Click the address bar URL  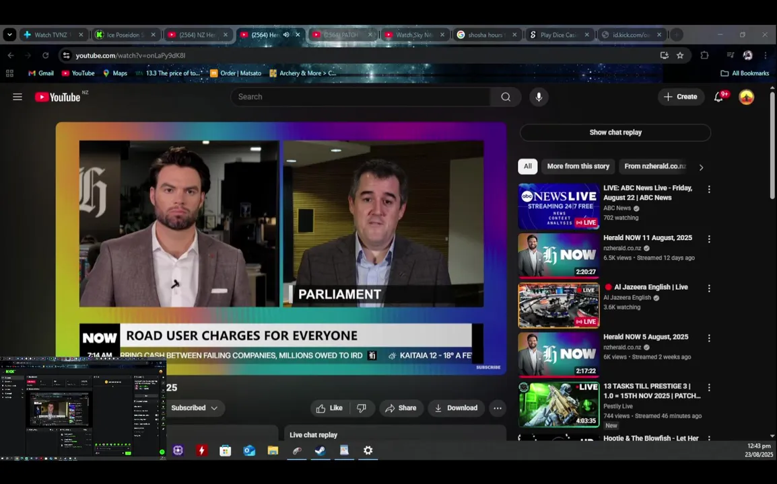(x=131, y=55)
